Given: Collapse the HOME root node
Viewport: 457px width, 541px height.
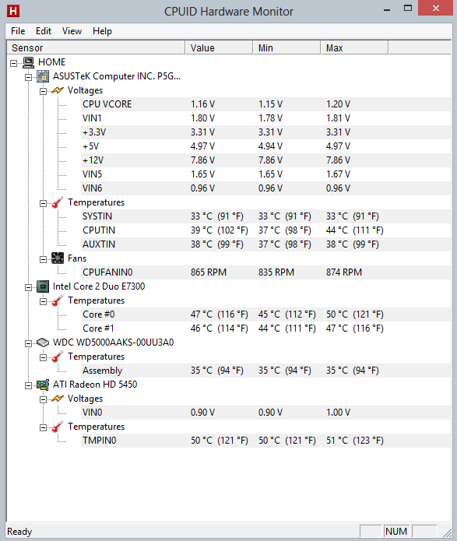Looking at the screenshot, I should point(14,63).
